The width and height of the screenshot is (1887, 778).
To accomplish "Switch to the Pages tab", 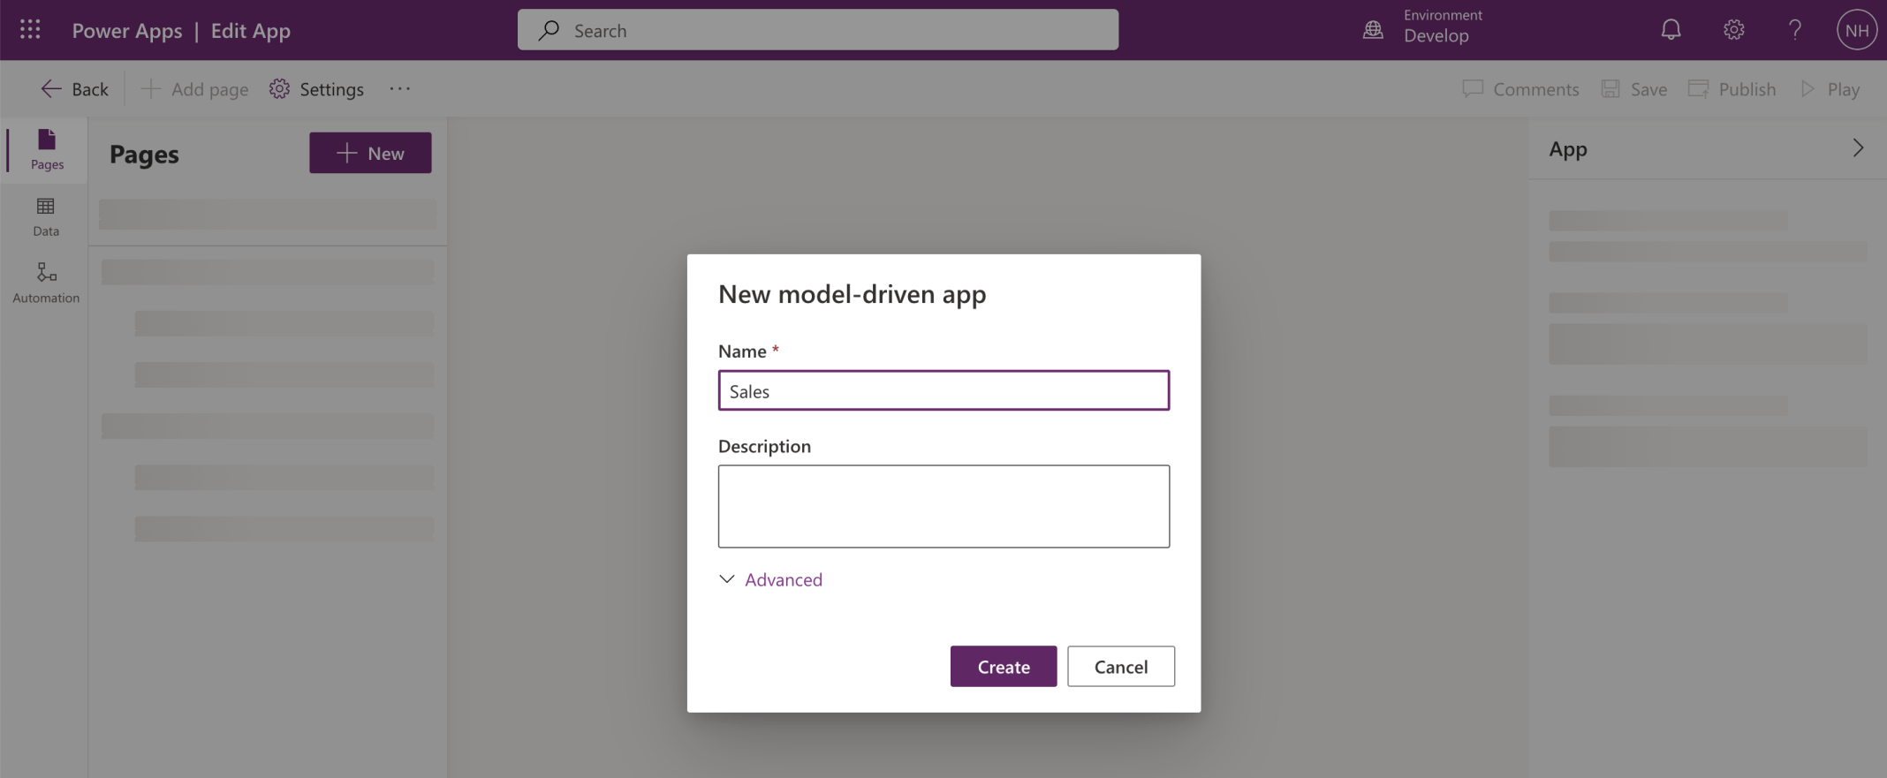I will (x=47, y=149).
